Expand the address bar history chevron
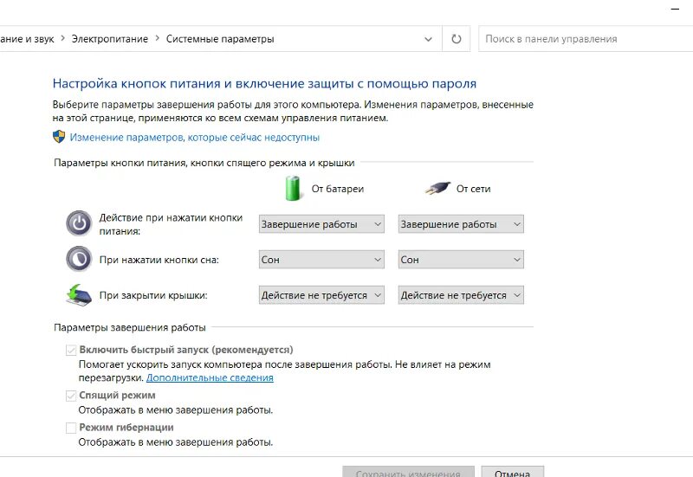This screenshot has height=477, width=693. click(428, 39)
